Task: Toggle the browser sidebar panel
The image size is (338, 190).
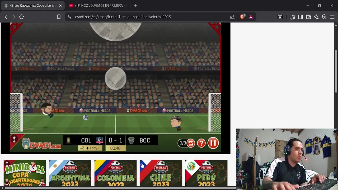Action: click(301, 17)
